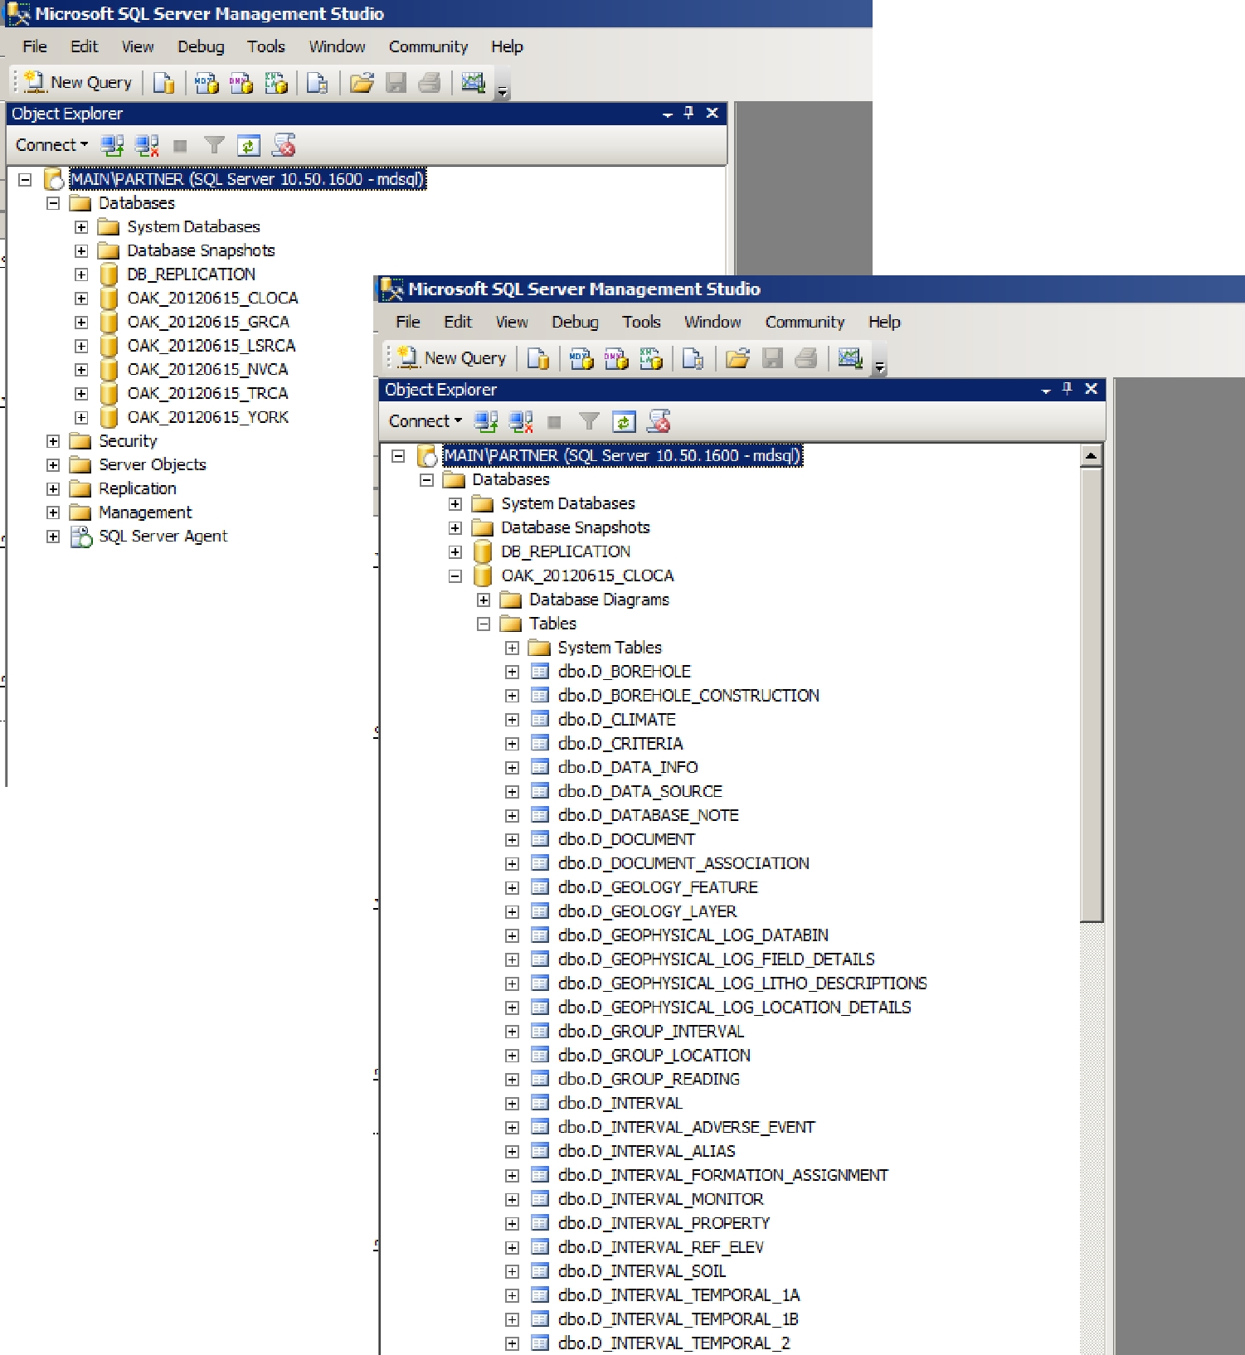Click New Query in the front window toolbar
The height and width of the screenshot is (1355, 1245).
tap(452, 357)
